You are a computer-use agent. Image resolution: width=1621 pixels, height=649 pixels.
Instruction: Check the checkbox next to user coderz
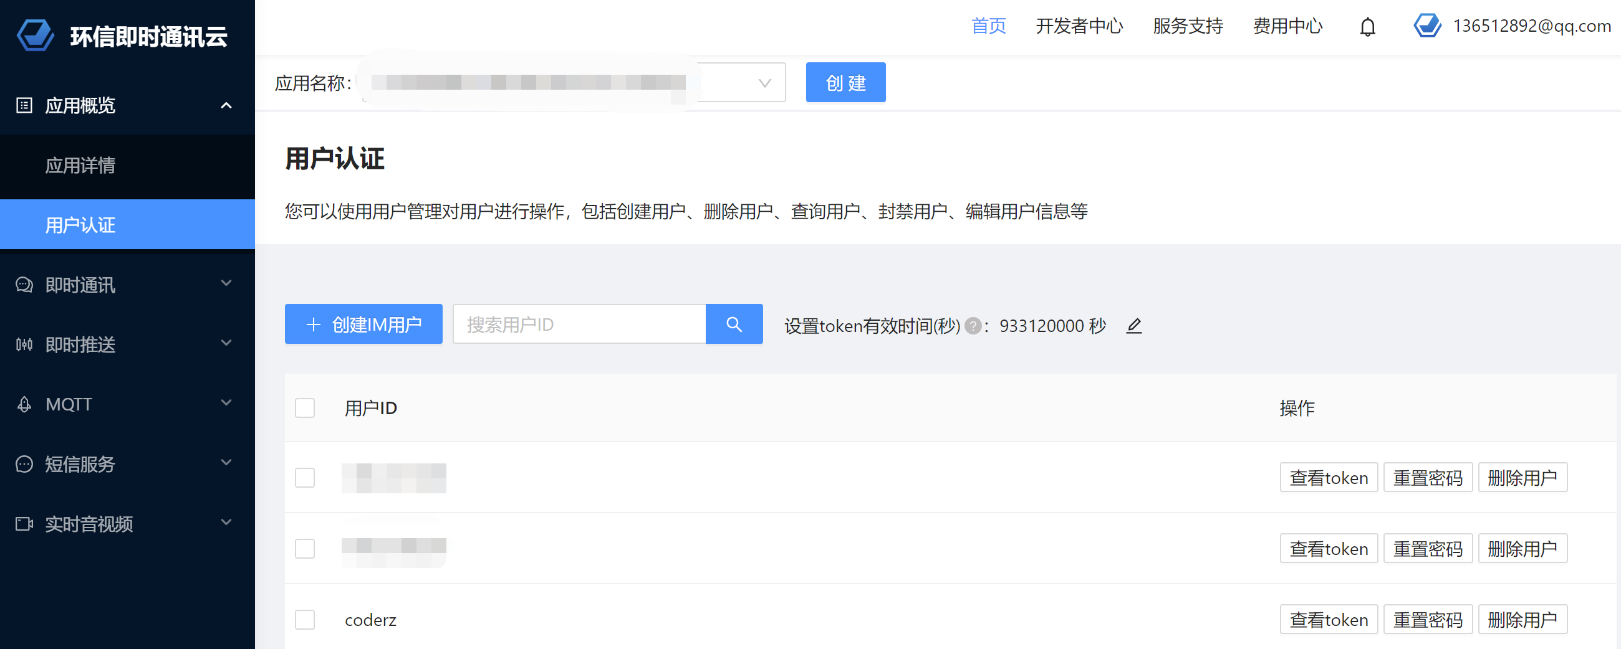tap(305, 620)
